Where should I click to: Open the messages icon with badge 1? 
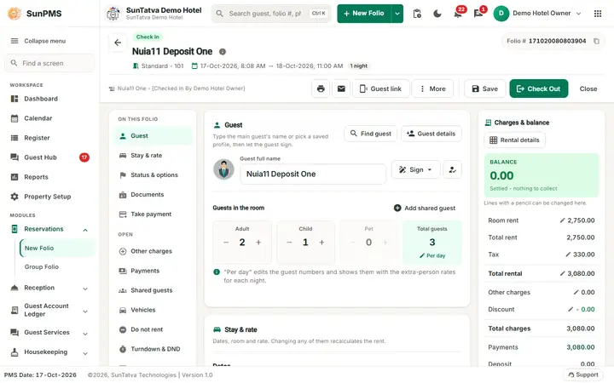coord(478,14)
